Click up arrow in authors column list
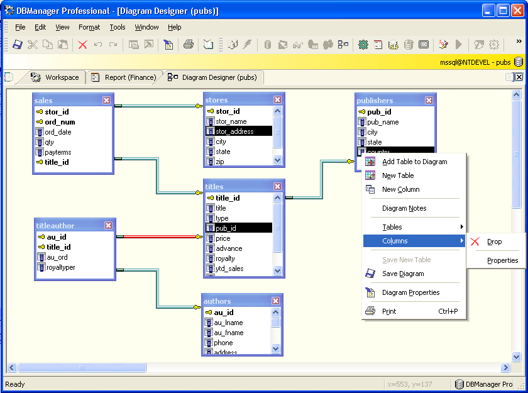 (x=276, y=312)
